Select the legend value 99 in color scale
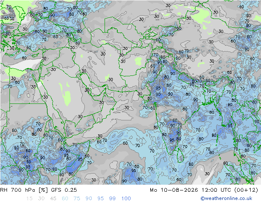261x202 pixels. pos(112,199)
